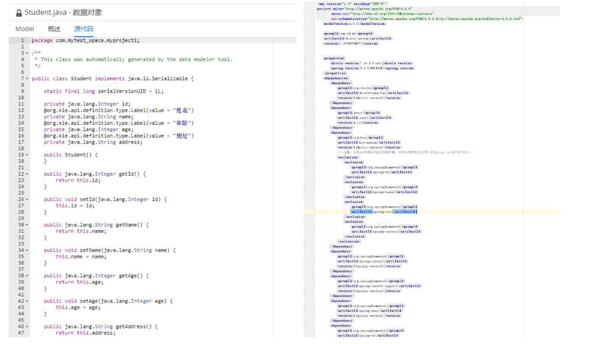Collapse getAddress() at line 46
The image size is (601, 344).
tap(27, 327)
